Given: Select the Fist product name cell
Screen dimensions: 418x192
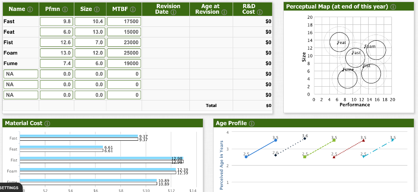Looking at the screenshot, I should point(21,42).
